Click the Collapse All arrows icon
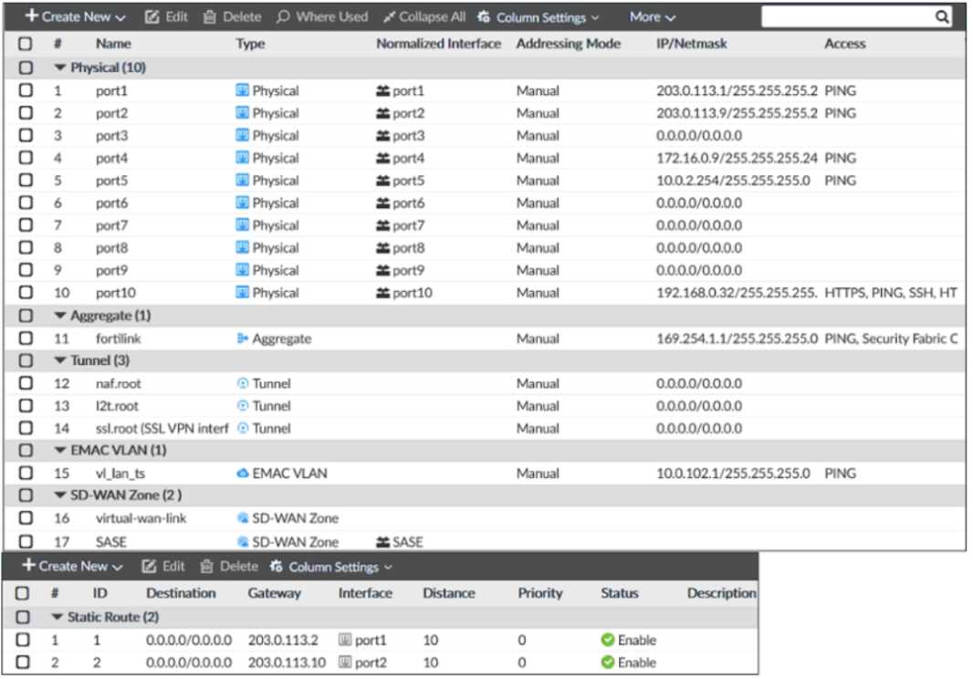This screenshot has height=679, width=973. pos(390,16)
